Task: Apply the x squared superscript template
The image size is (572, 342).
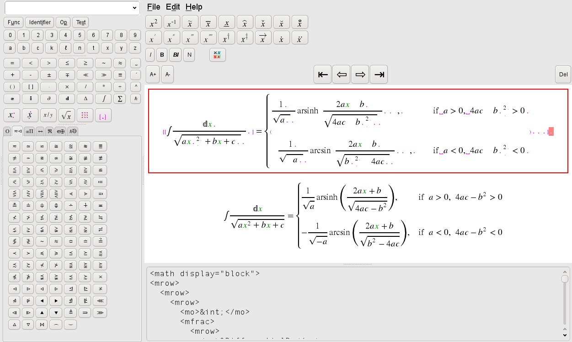Action: click(x=153, y=21)
